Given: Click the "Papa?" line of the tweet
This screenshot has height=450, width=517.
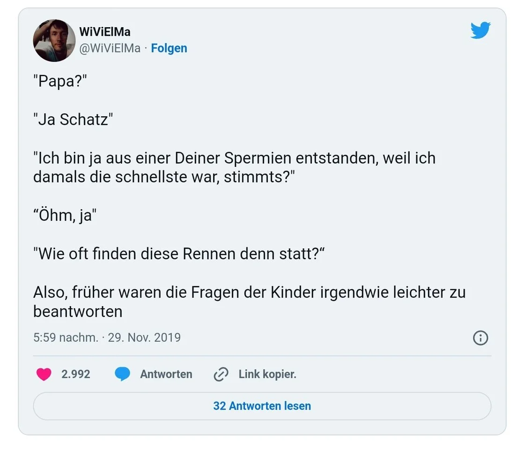Looking at the screenshot, I should (x=60, y=82).
